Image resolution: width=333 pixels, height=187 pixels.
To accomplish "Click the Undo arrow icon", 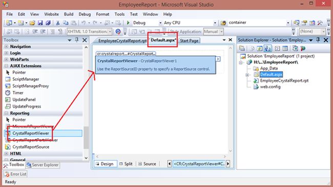I will click(84, 22).
